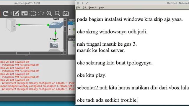Viewport: 189px width, 106px height.
Task: Click the canvas horizontal scrollbar thumb
Action: (23, 53)
